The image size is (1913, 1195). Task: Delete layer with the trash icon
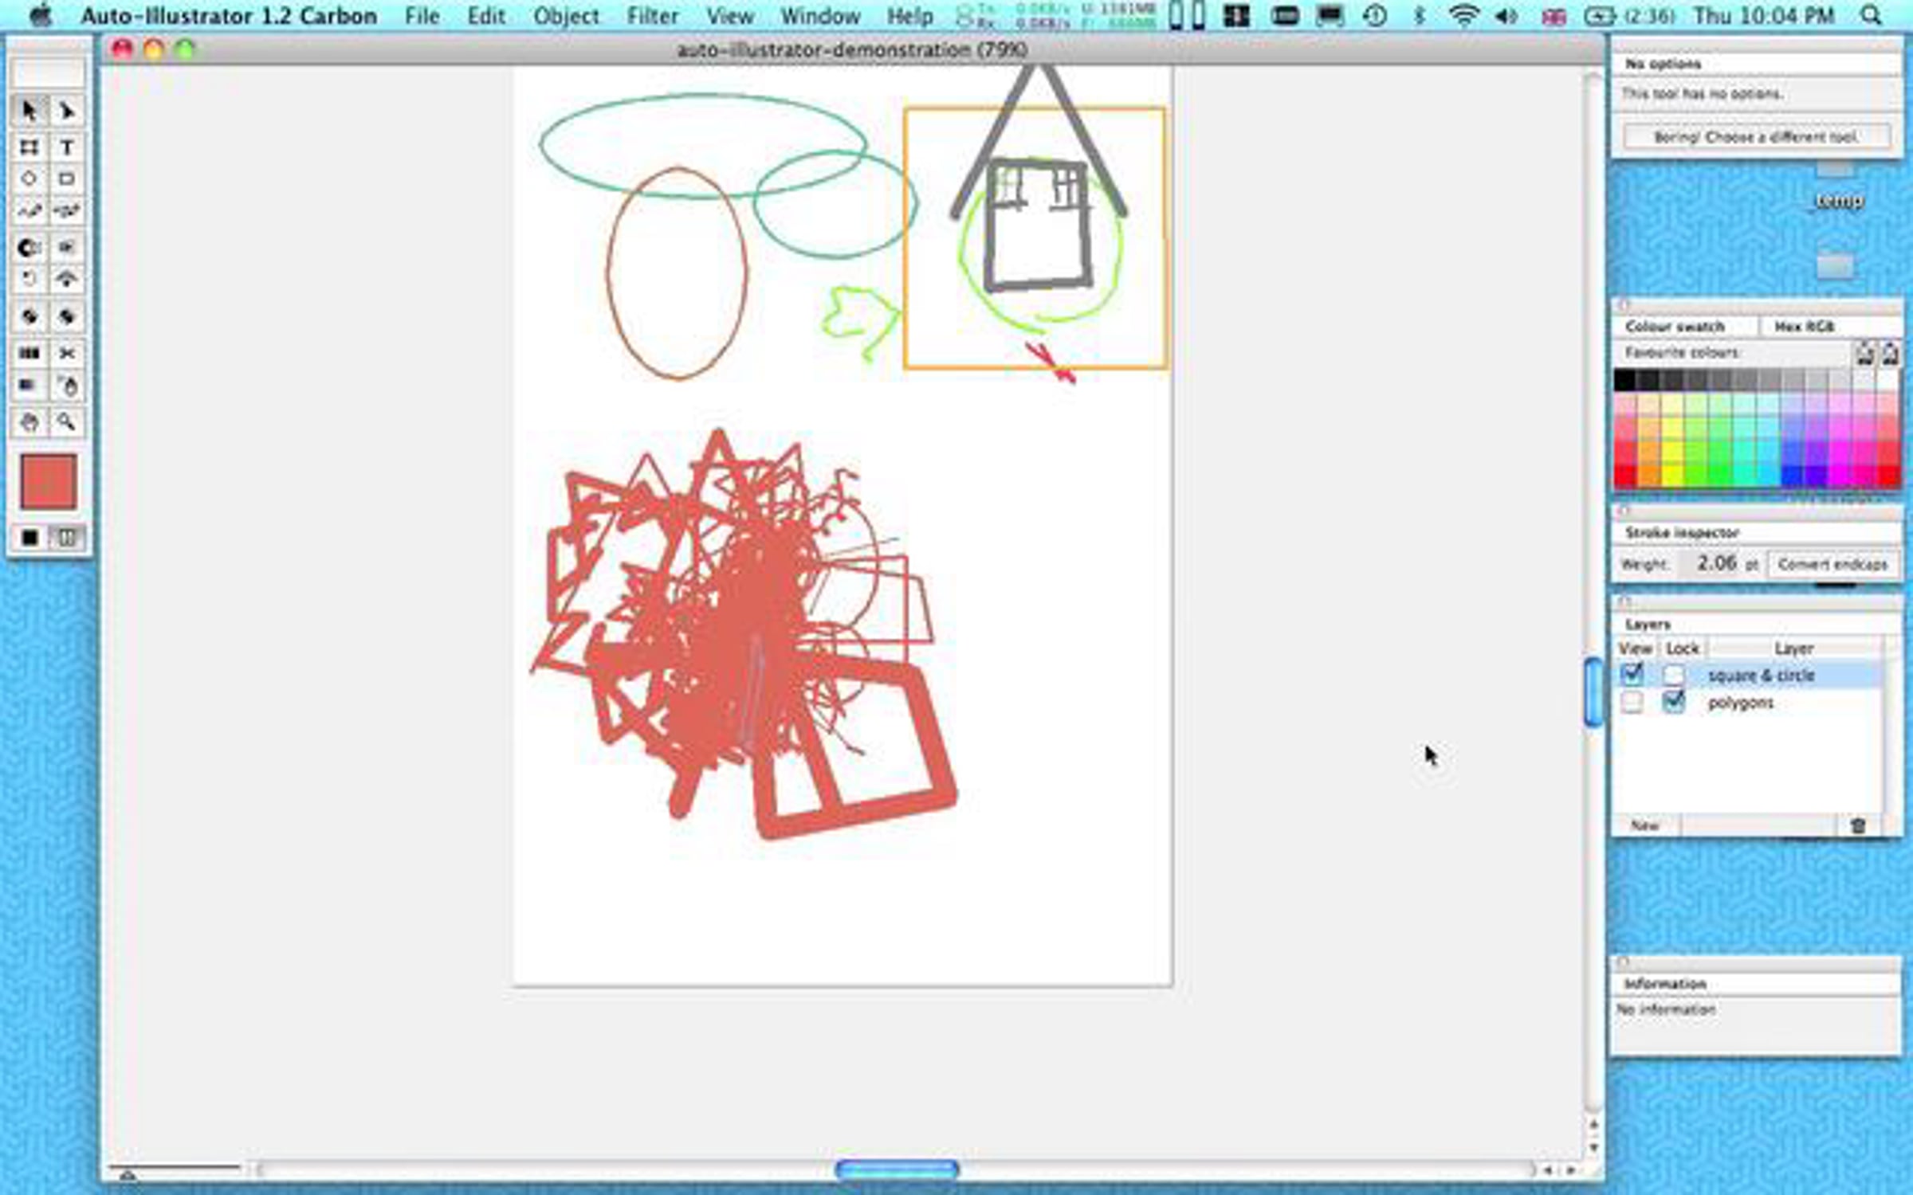(1858, 825)
